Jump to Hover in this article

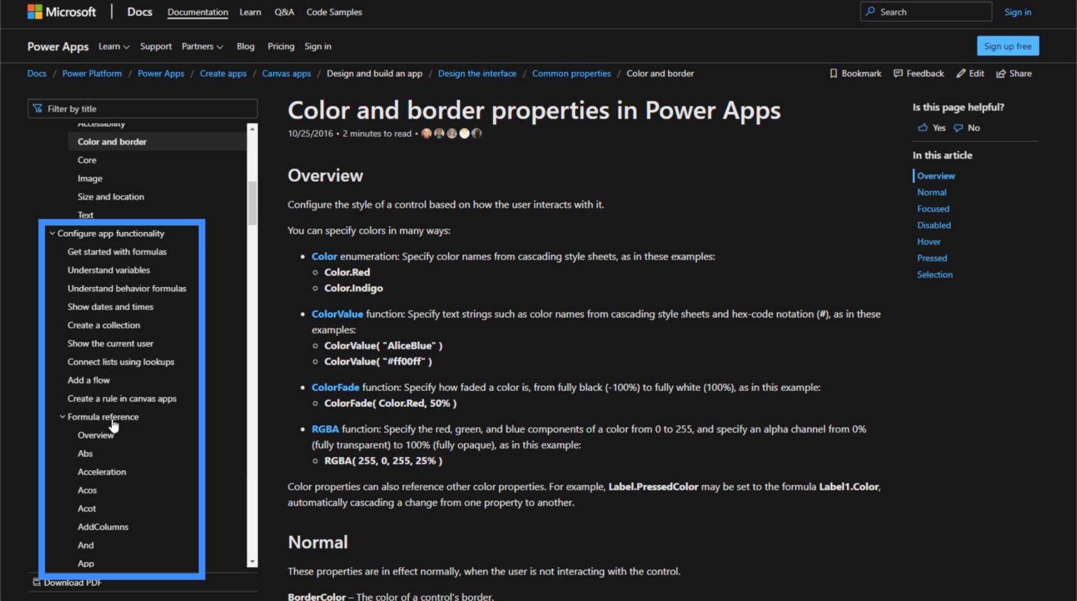click(929, 242)
